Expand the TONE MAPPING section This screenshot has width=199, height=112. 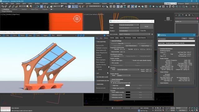[x=101, y=42]
